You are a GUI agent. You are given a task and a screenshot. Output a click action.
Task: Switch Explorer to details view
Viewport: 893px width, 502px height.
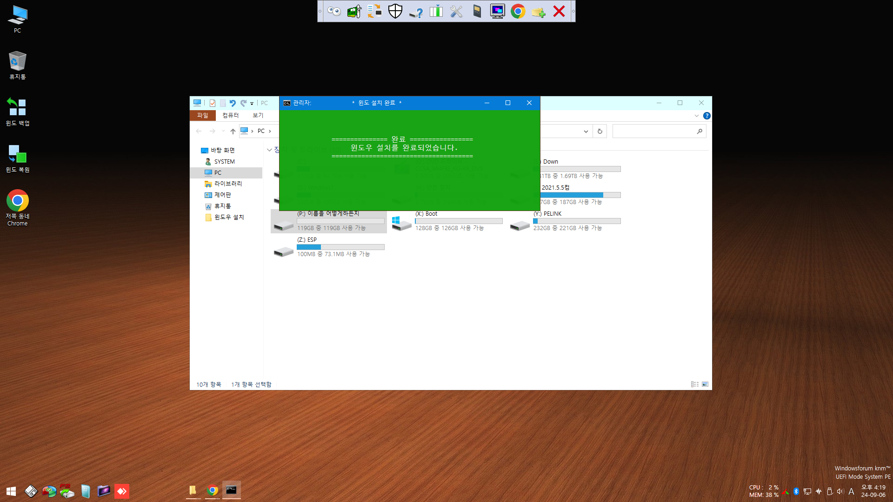coord(694,384)
